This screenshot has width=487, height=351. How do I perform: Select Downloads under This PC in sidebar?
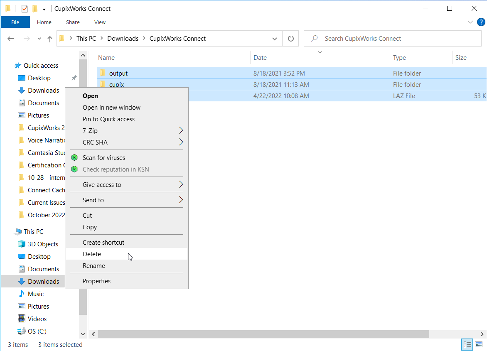tap(33, 281)
